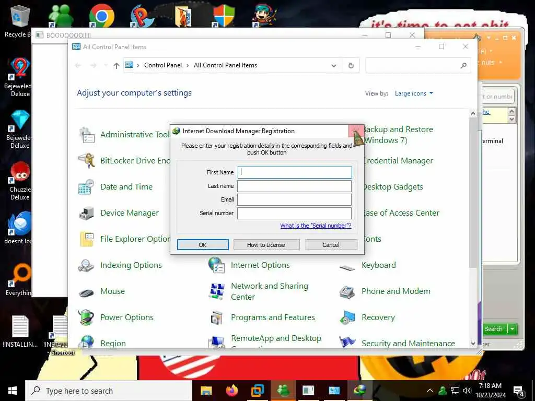Click the green Search button in messenger window
This screenshot has height=401, width=535.
tap(494, 329)
